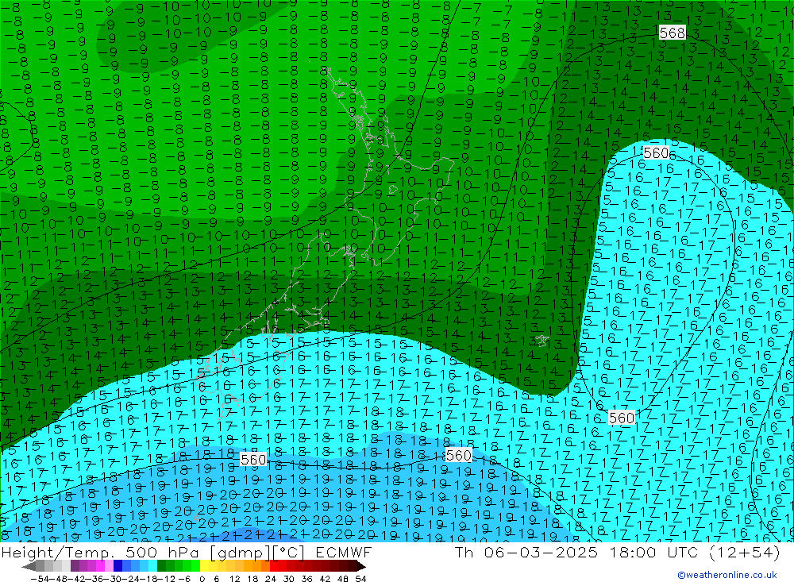Image resolution: width=794 pixels, height=582 pixels.
Task: Click the dark blue swatch on temperature scale
Action: click(118, 566)
